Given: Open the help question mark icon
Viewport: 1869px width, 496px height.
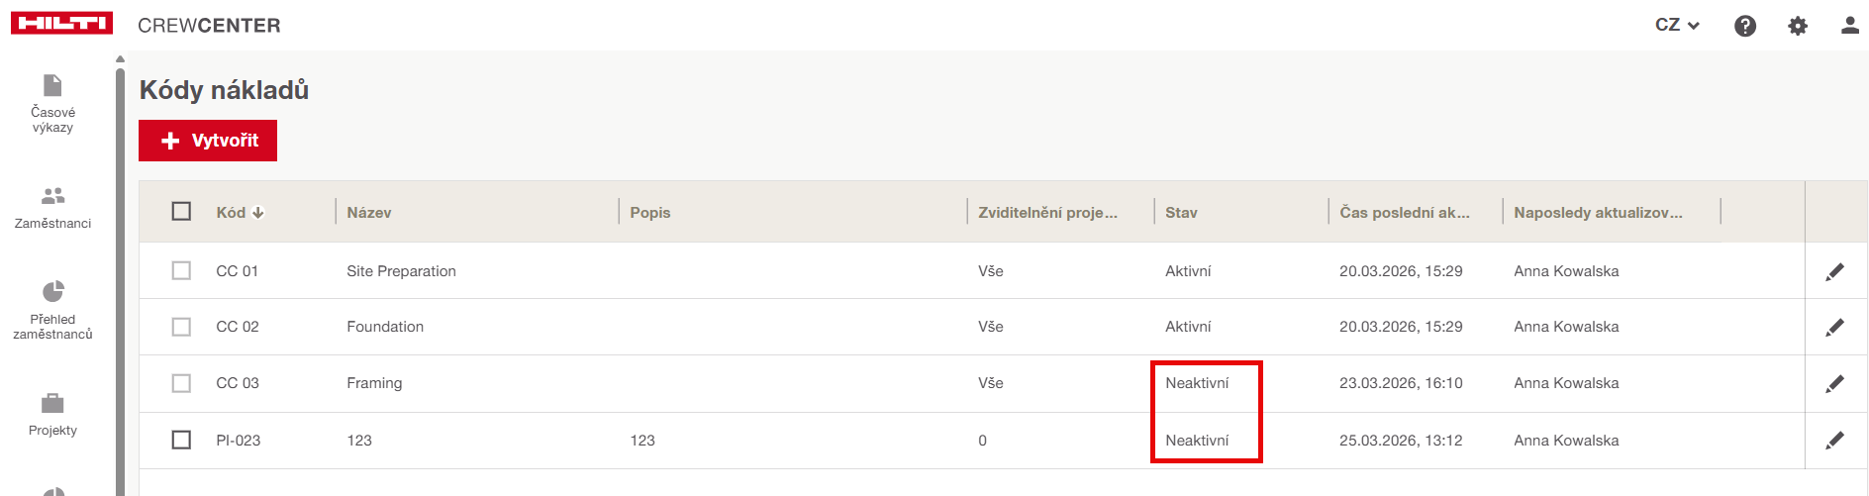Looking at the screenshot, I should coord(1745,26).
